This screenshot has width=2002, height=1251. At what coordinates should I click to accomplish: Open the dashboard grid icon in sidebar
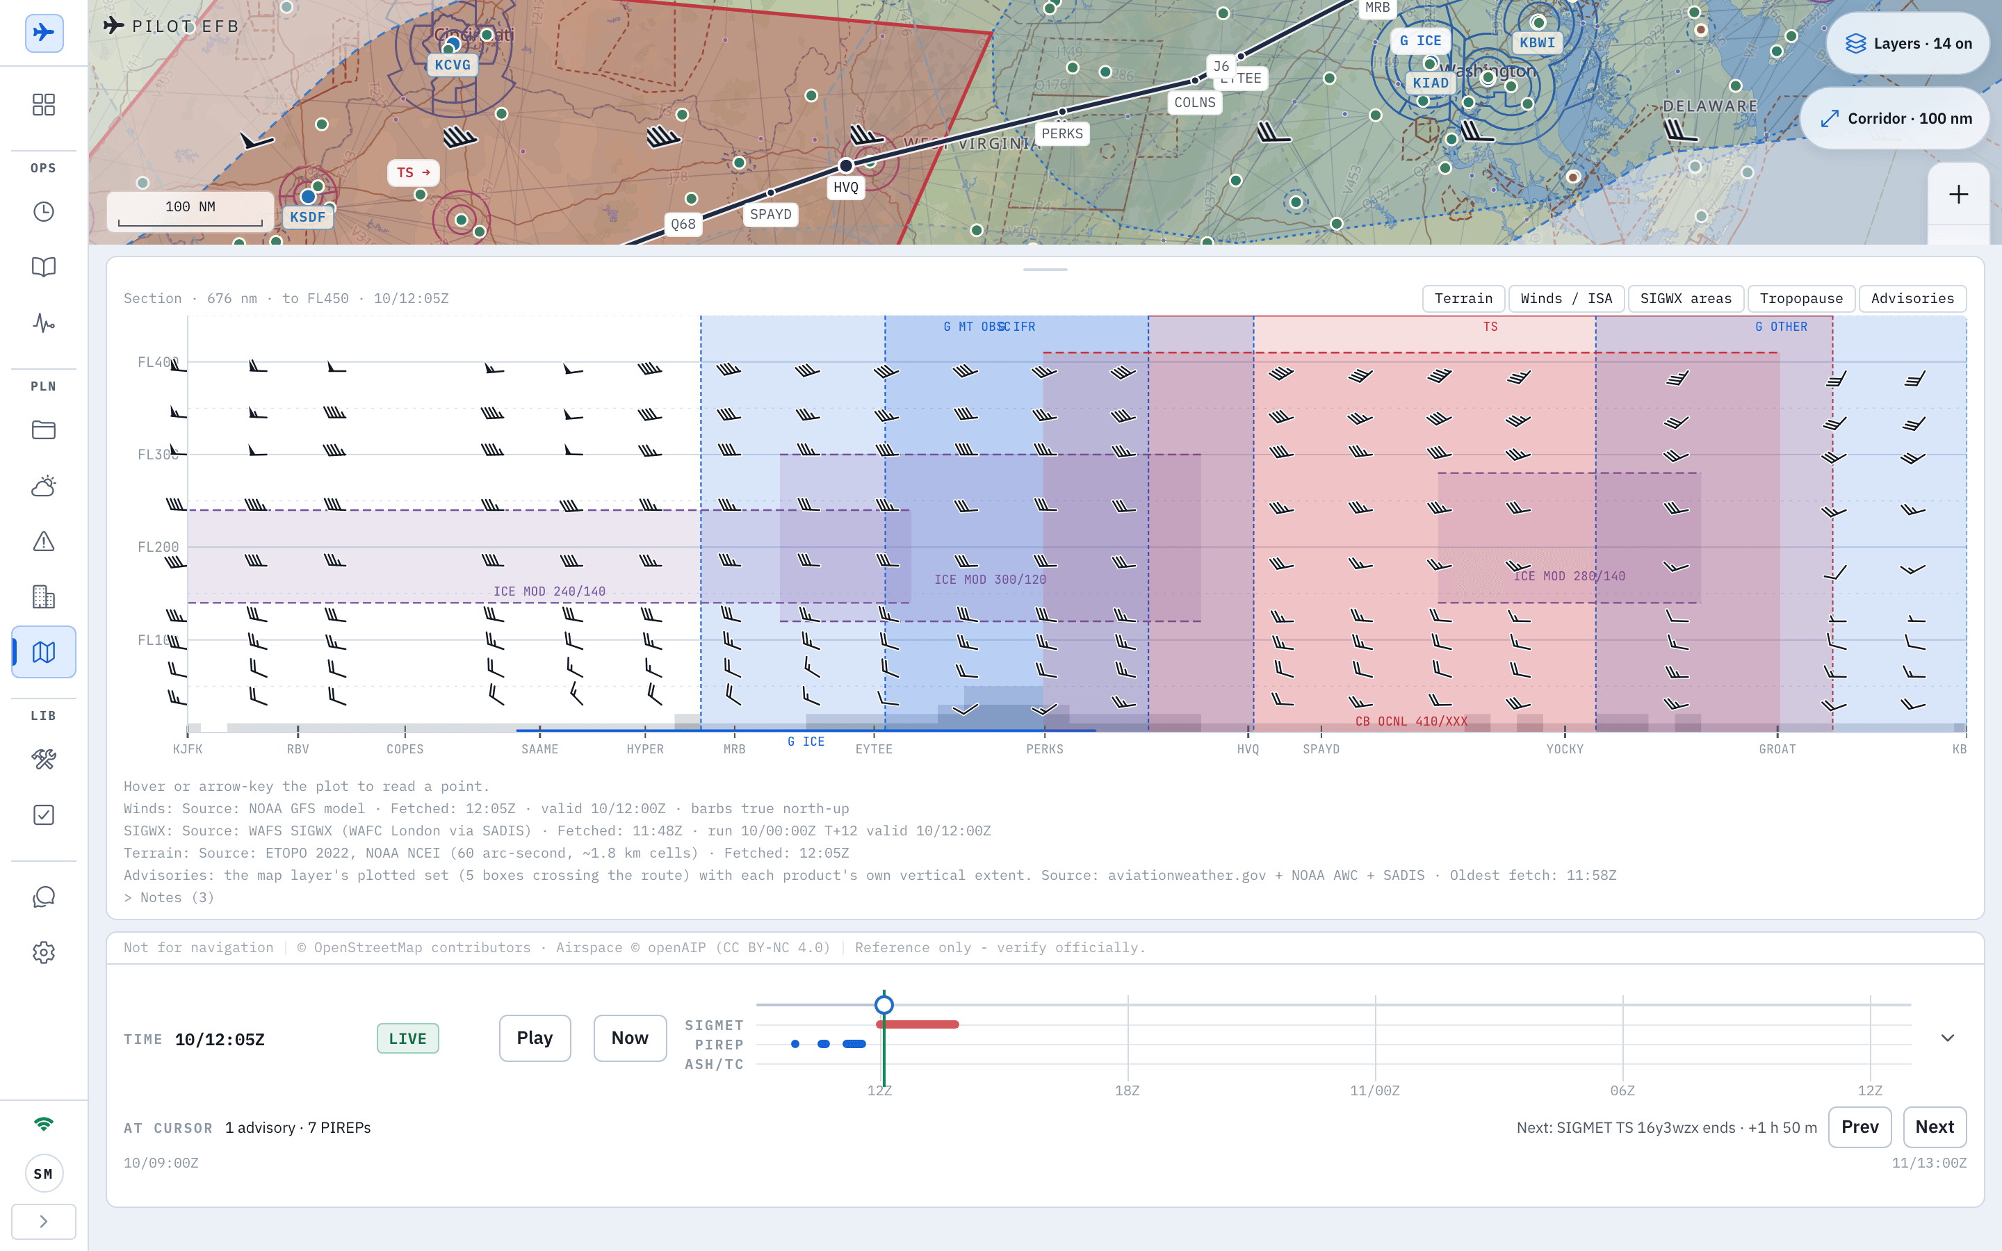click(44, 104)
